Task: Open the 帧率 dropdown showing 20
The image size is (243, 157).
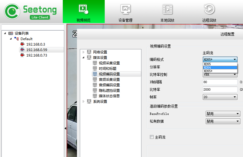Action: pyautogui.click(x=220, y=97)
